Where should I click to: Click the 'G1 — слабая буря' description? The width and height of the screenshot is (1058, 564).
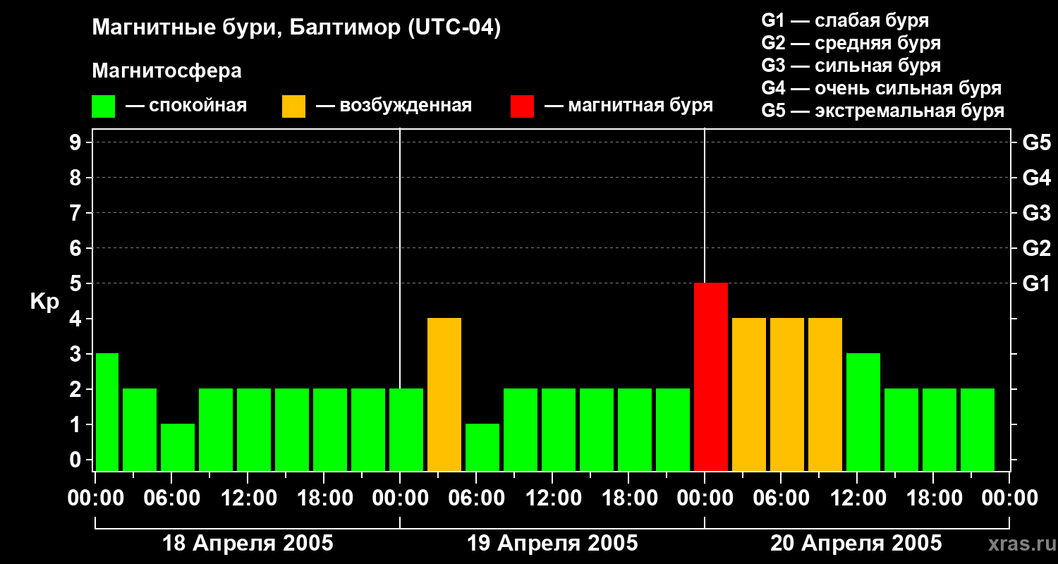click(845, 20)
